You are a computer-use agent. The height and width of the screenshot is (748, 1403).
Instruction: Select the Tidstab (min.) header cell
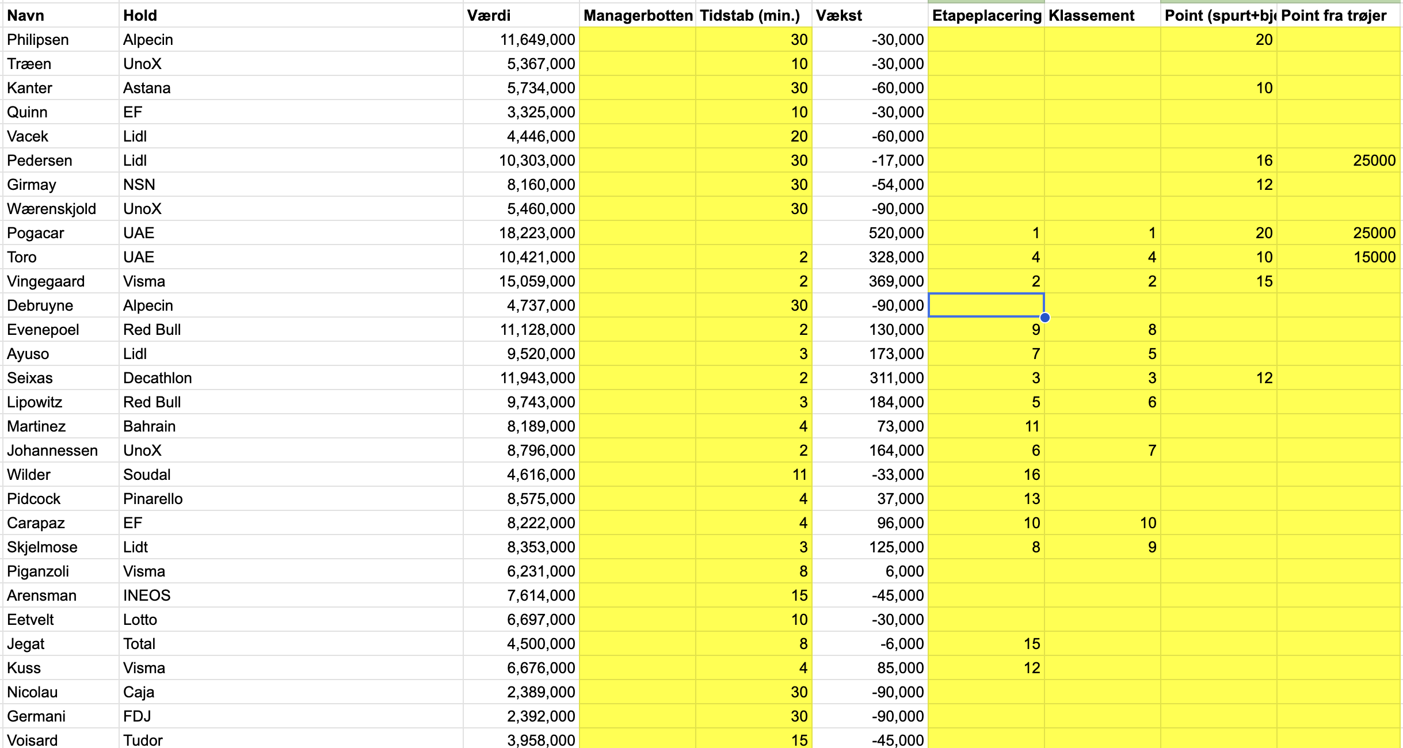(x=754, y=16)
